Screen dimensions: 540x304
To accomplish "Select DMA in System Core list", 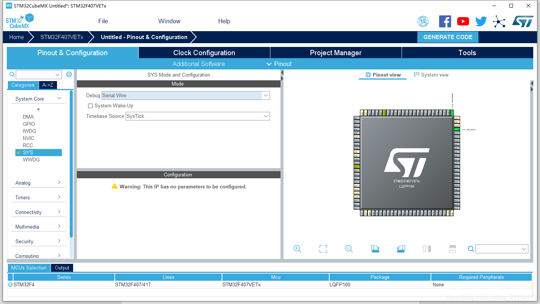I will click(x=28, y=117).
